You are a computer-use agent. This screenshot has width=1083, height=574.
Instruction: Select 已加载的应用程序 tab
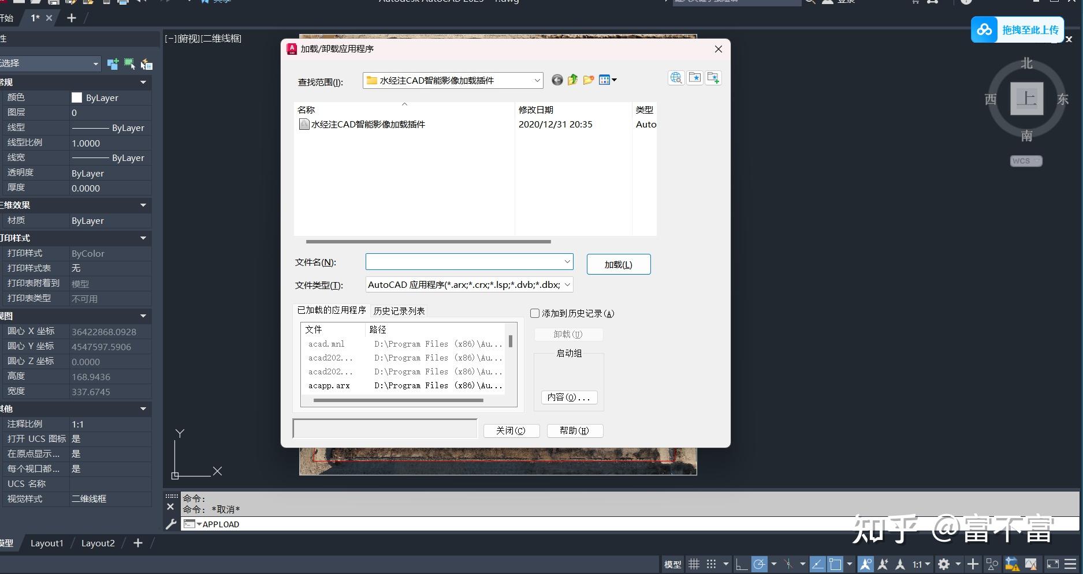coord(332,310)
